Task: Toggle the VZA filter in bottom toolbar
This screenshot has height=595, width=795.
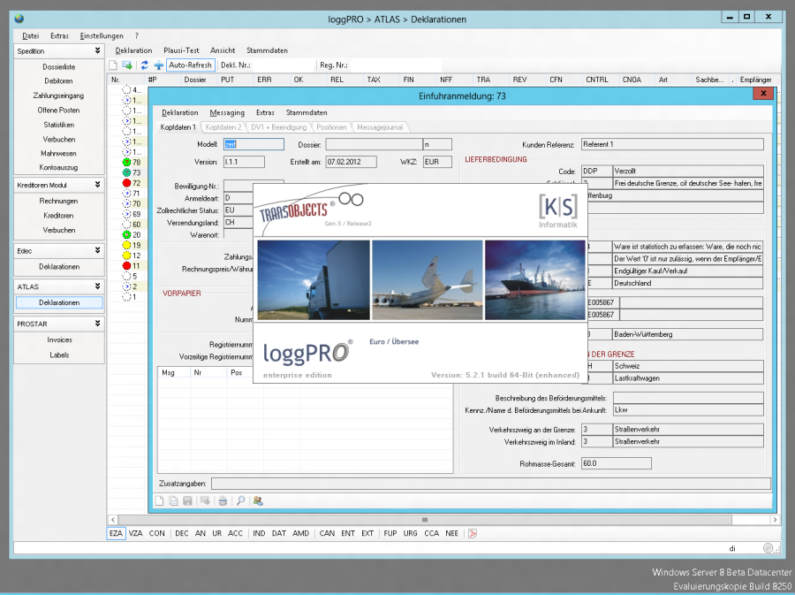Action: click(135, 533)
